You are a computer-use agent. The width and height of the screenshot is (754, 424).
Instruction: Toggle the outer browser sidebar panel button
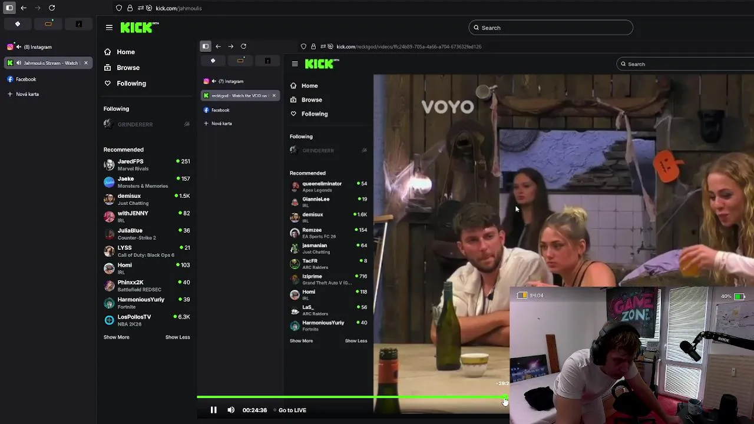(x=9, y=8)
